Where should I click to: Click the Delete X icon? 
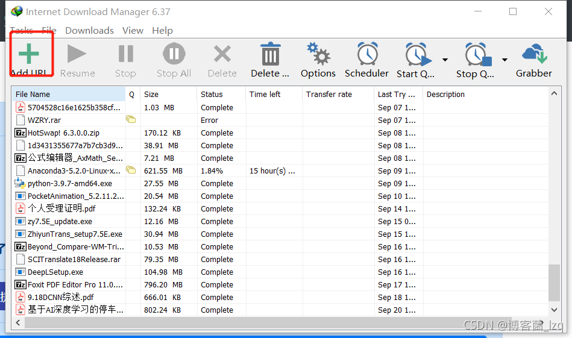point(222,54)
